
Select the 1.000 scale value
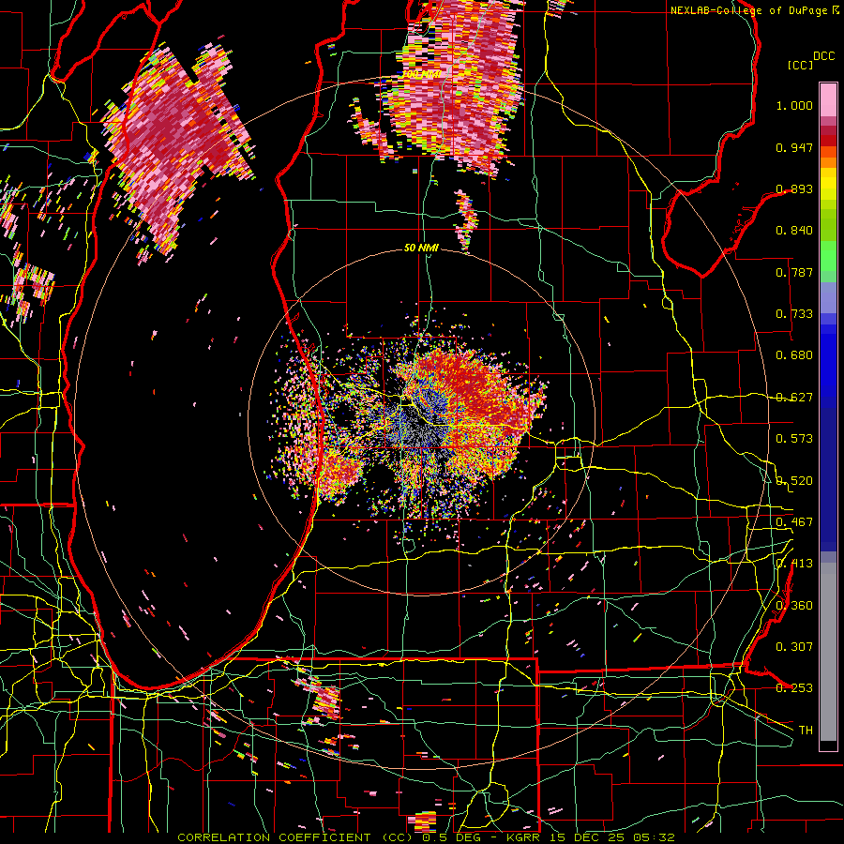pyautogui.click(x=794, y=105)
